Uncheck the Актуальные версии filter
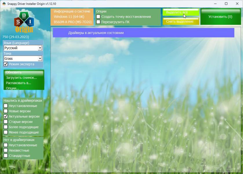This screenshot has width=243, height=174. click(6, 116)
